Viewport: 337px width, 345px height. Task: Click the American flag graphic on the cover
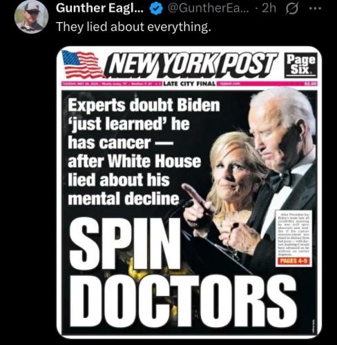coord(83,65)
